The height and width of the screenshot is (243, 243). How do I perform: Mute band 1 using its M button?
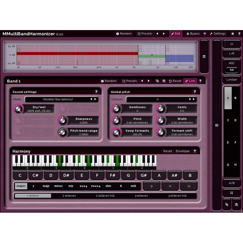point(19,47)
